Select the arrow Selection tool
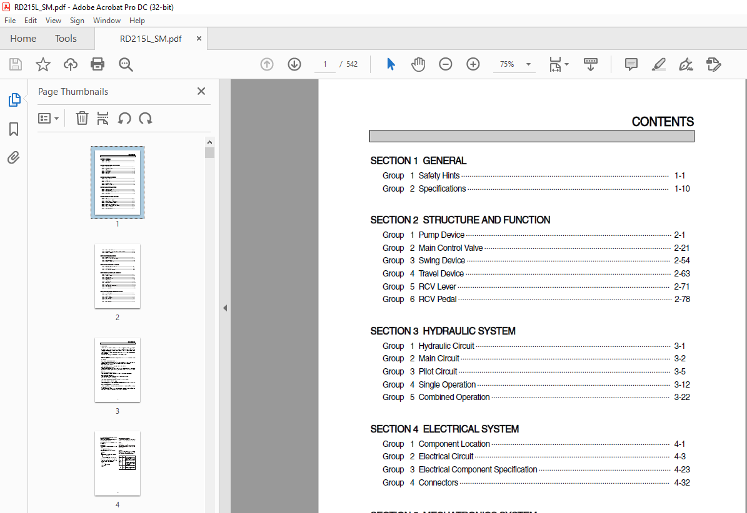Image resolution: width=747 pixels, height=513 pixels. pyautogui.click(x=391, y=64)
